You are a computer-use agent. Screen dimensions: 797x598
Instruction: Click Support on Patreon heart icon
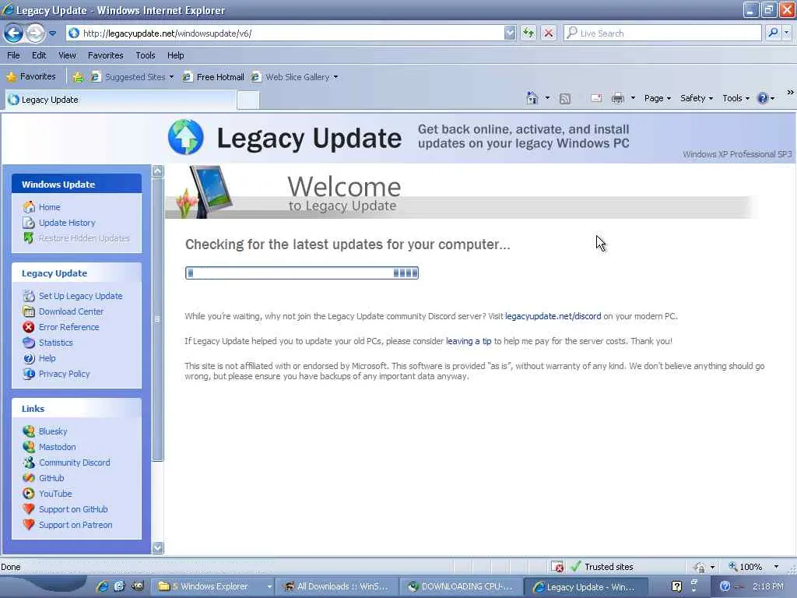tap(29, 525)
